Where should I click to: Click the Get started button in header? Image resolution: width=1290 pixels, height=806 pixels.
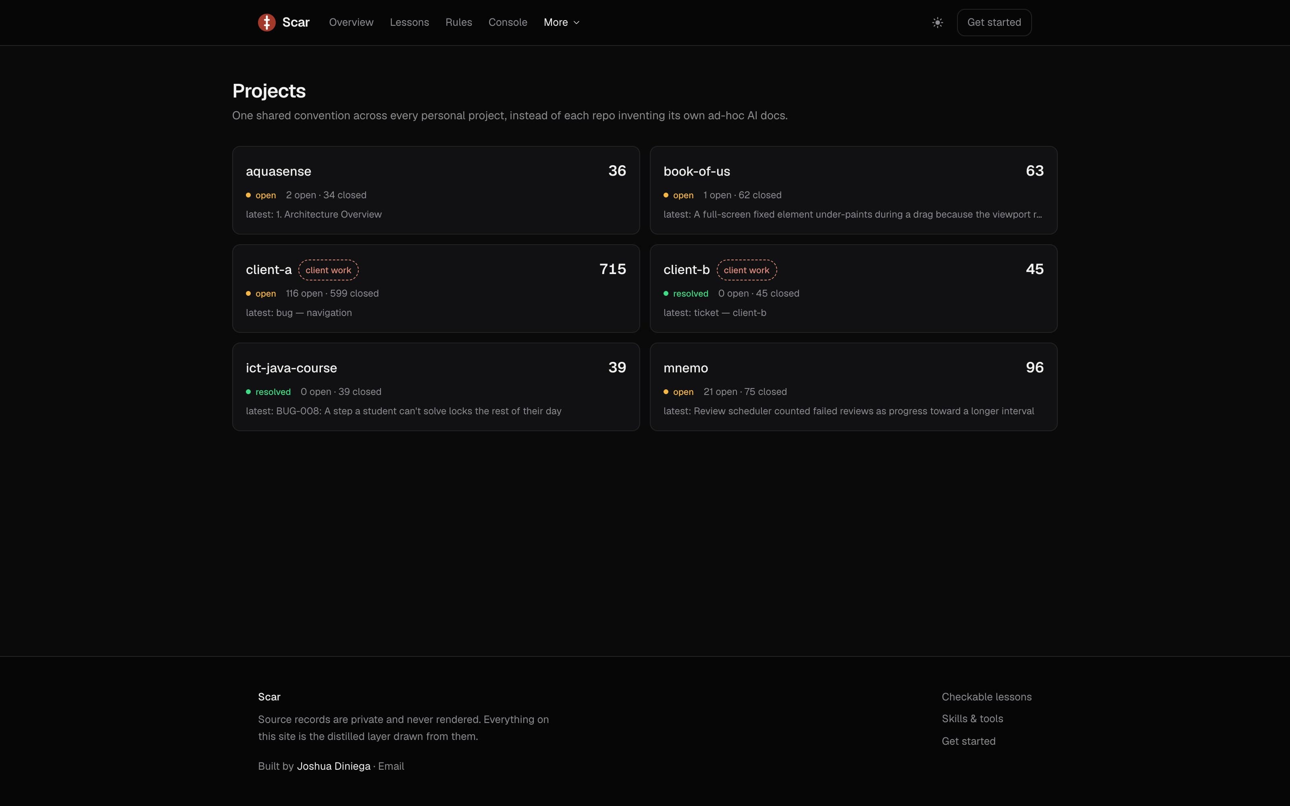994,23
